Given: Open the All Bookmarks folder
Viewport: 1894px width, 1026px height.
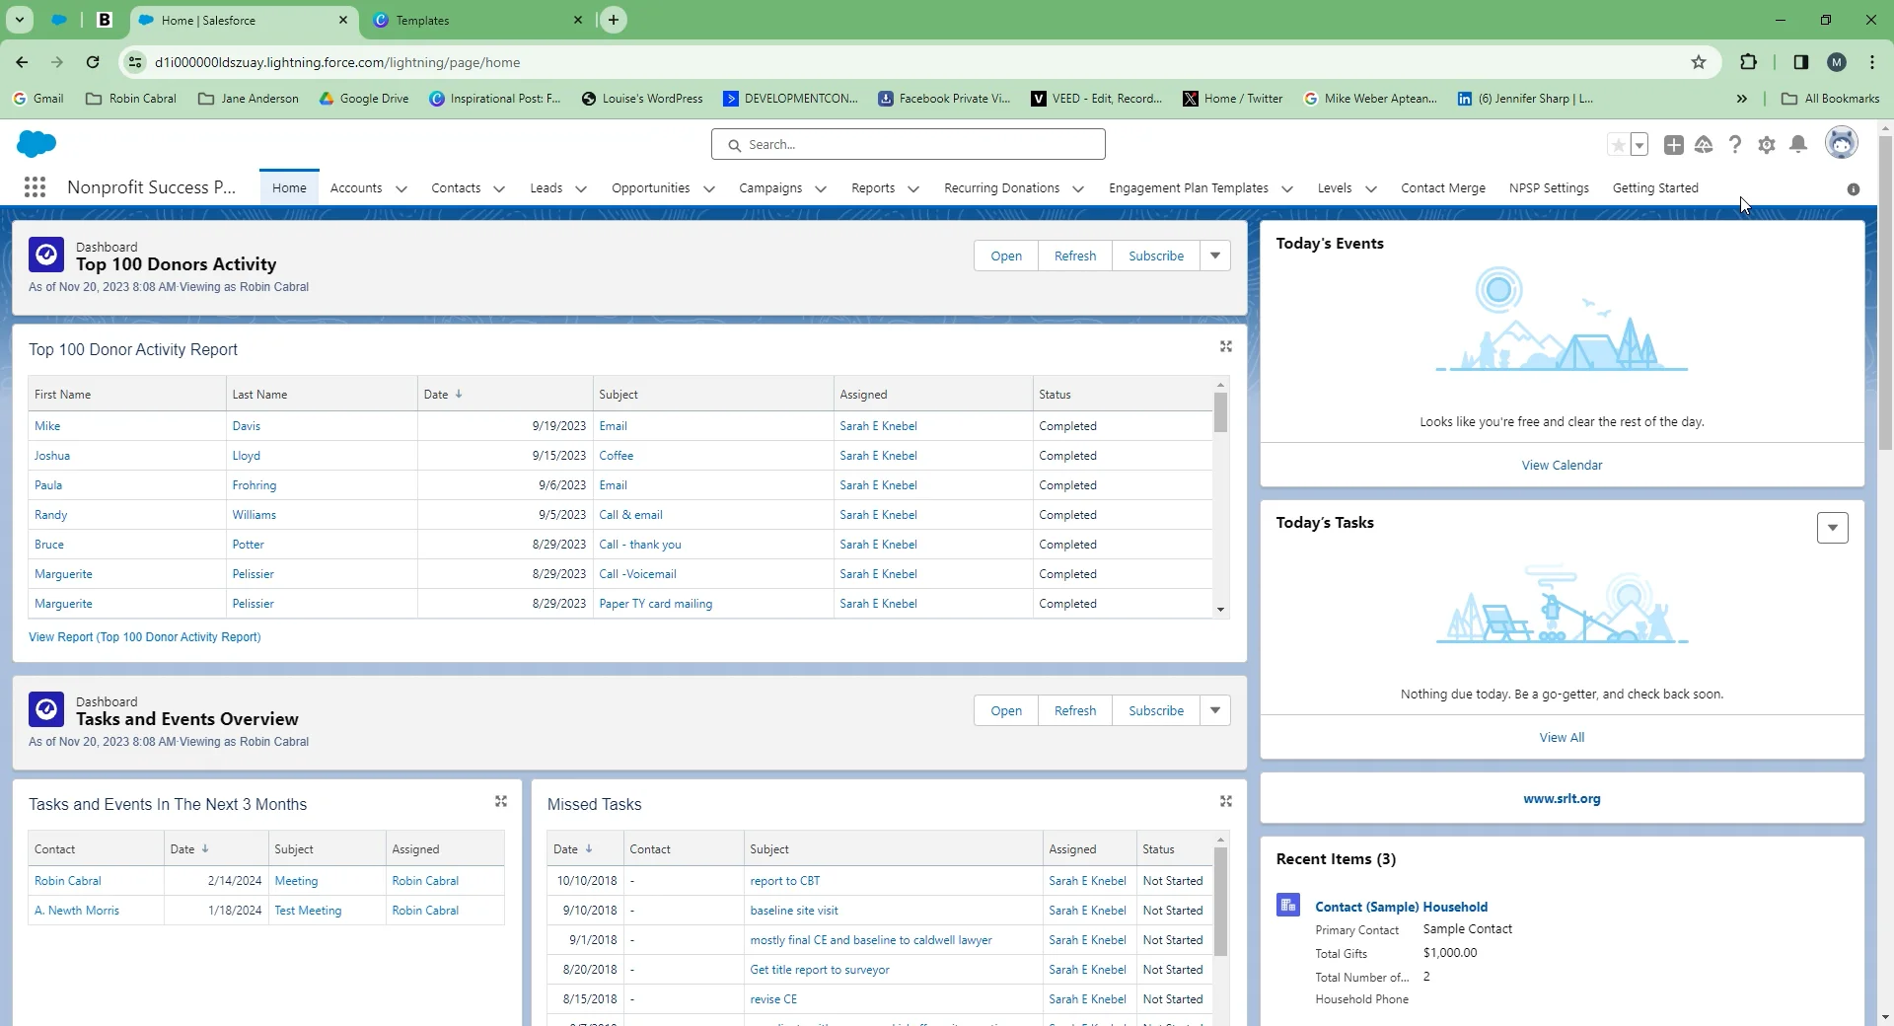Looking at the screenshot, I should tap(1831, 99).
